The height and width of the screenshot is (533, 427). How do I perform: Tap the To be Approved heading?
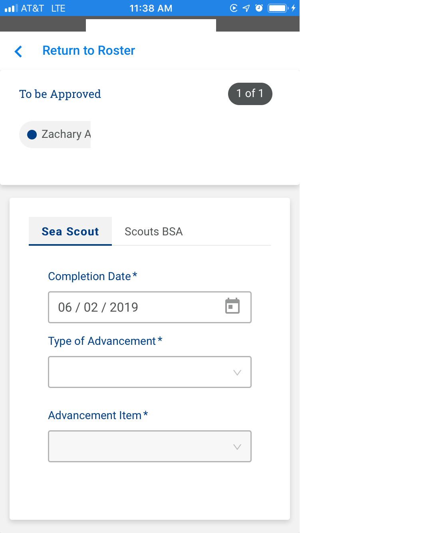click(x=60, y=94)
